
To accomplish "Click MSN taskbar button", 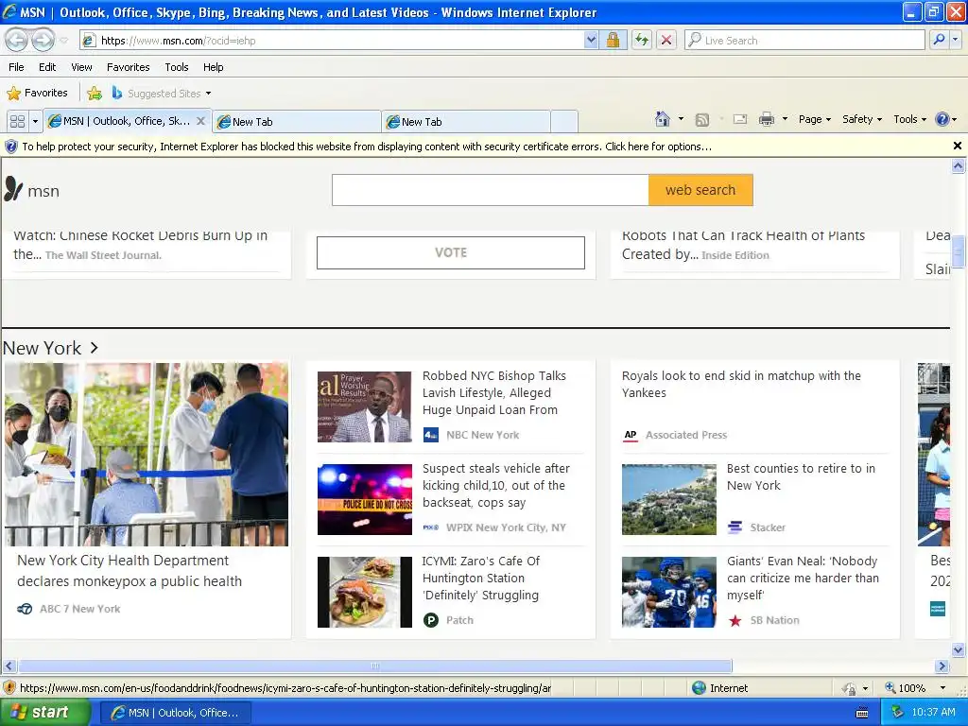I will point(175,713).
